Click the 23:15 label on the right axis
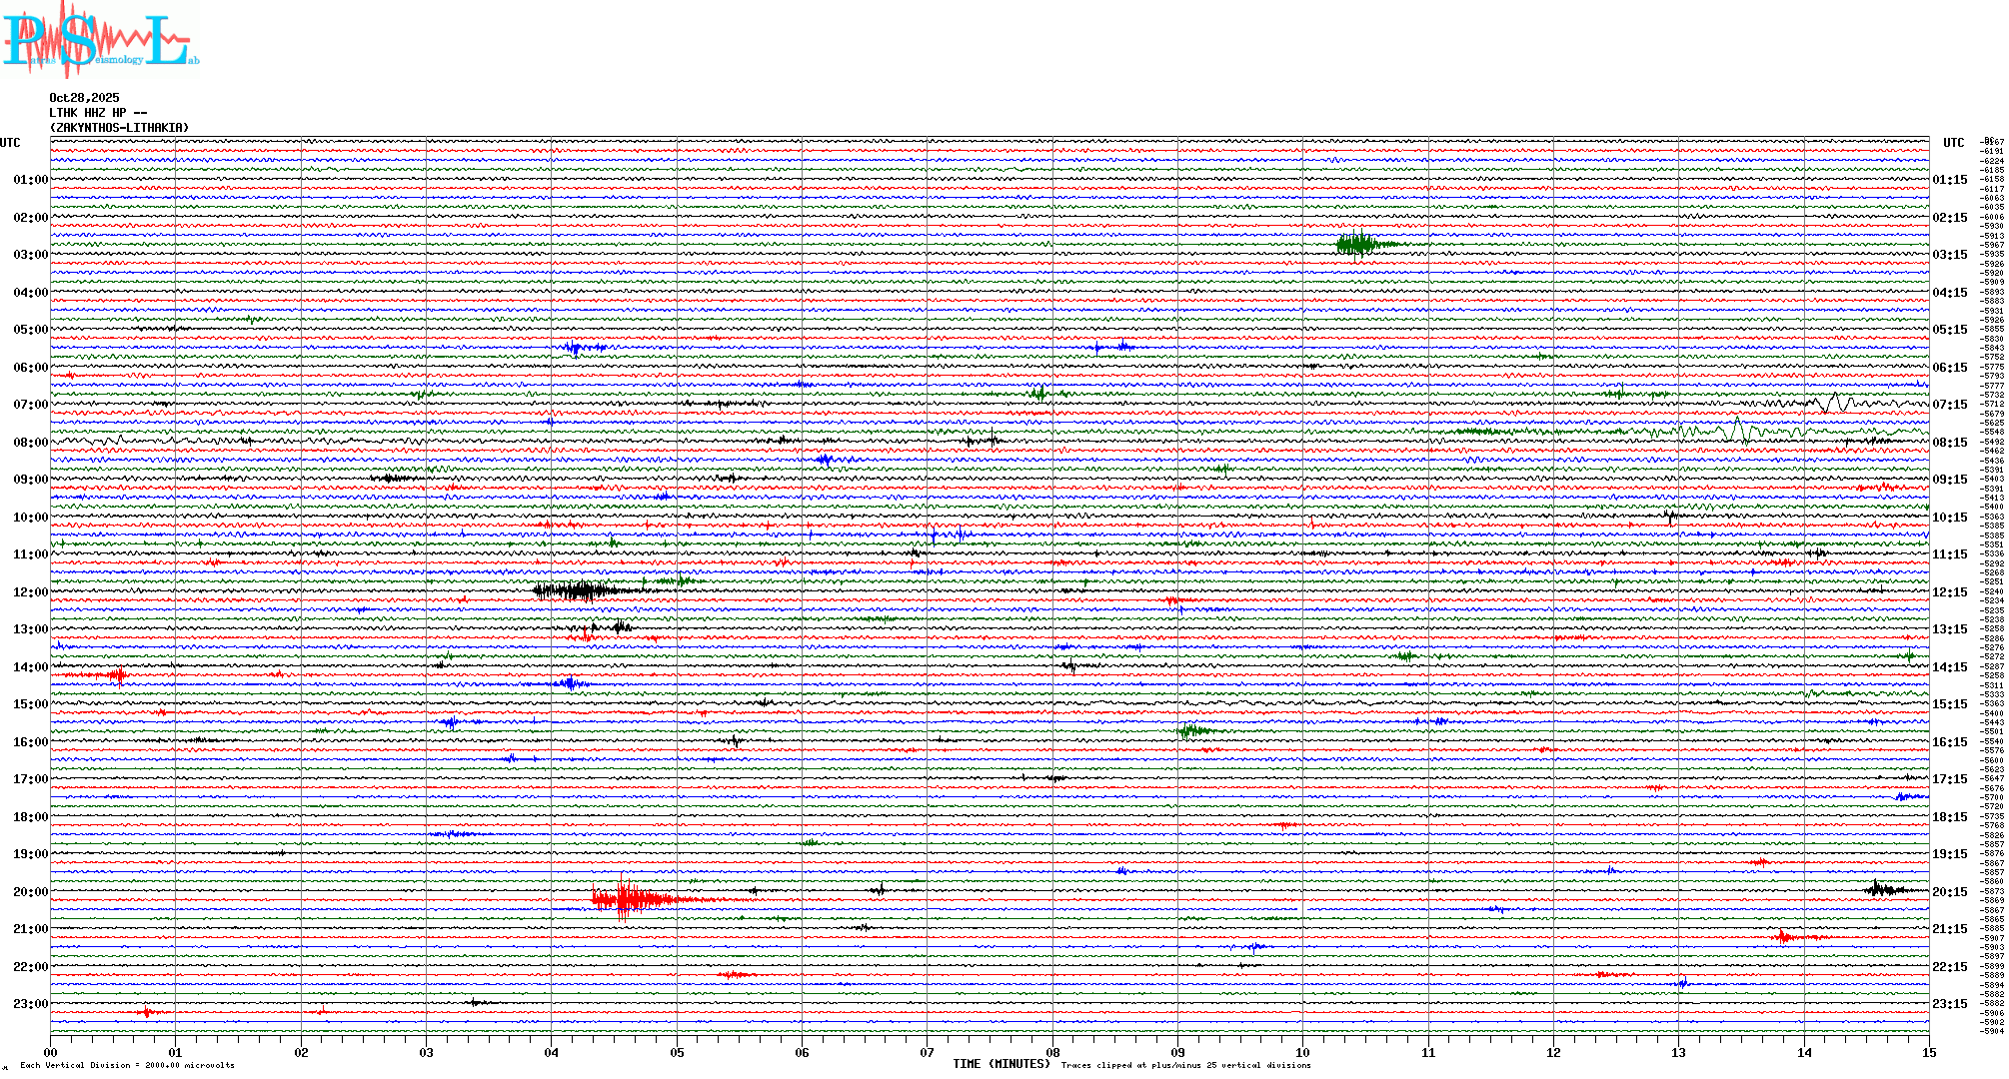The width and height of the screenshot is (2009, 1079). click(1949, 1004)
